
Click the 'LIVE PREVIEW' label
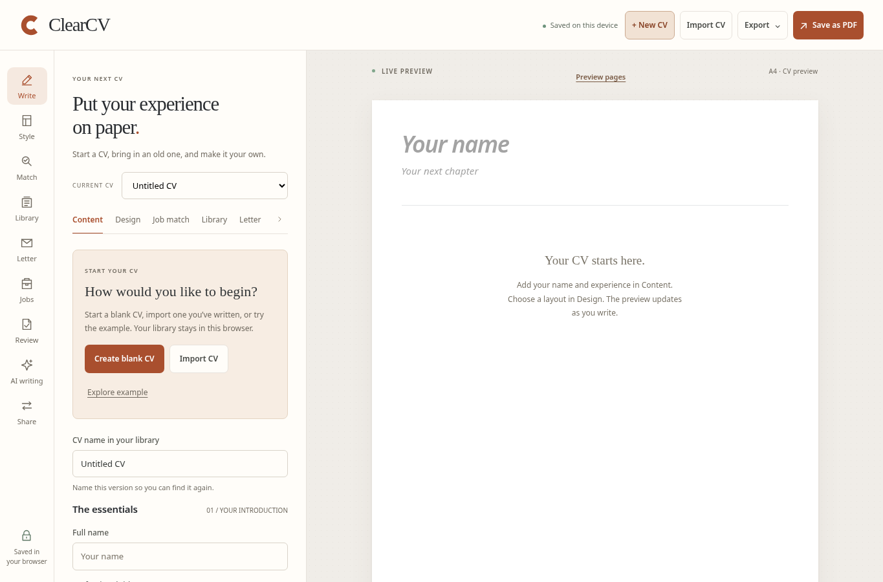[x=407, y=71]
